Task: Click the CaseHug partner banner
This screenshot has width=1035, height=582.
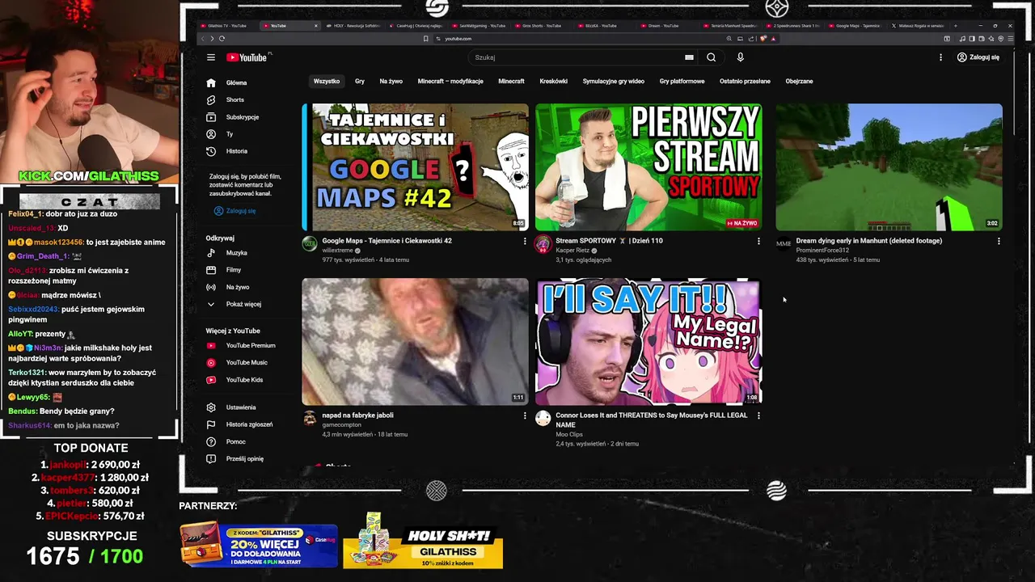Action: tap(259, 545)
